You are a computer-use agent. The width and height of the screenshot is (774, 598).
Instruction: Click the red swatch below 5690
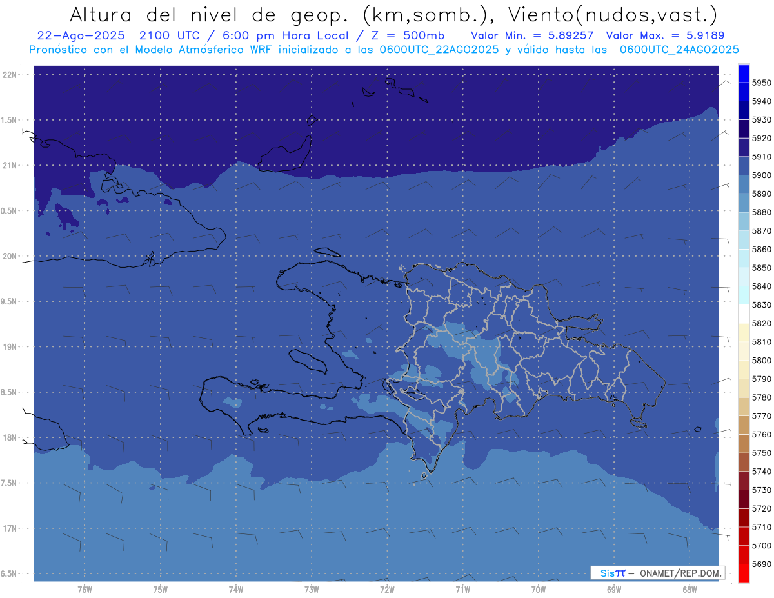point(744,573)
